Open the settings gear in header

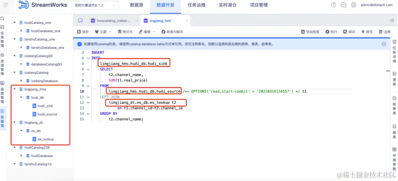point(353,5)
